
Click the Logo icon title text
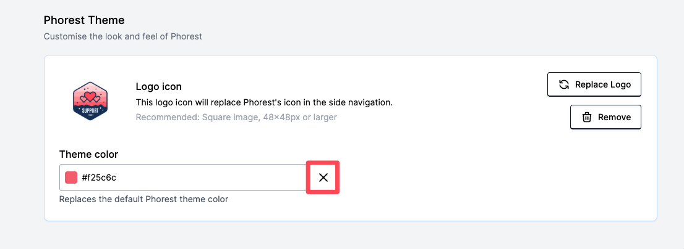tap(159, 87)
